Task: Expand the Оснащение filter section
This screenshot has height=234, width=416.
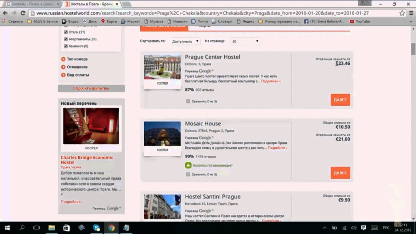Action: pos(74,67)
